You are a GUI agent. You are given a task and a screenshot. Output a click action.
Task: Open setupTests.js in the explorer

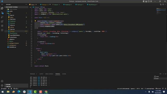click(x=16, y=37)
